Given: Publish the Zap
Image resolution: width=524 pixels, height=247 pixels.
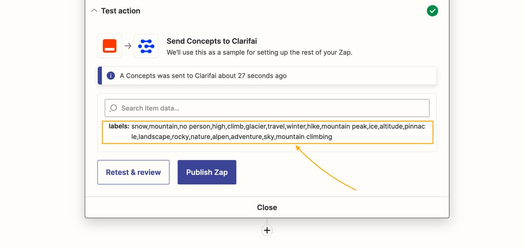Looking at the screenshot, I should pyautogui.click(x=207, y=172).
